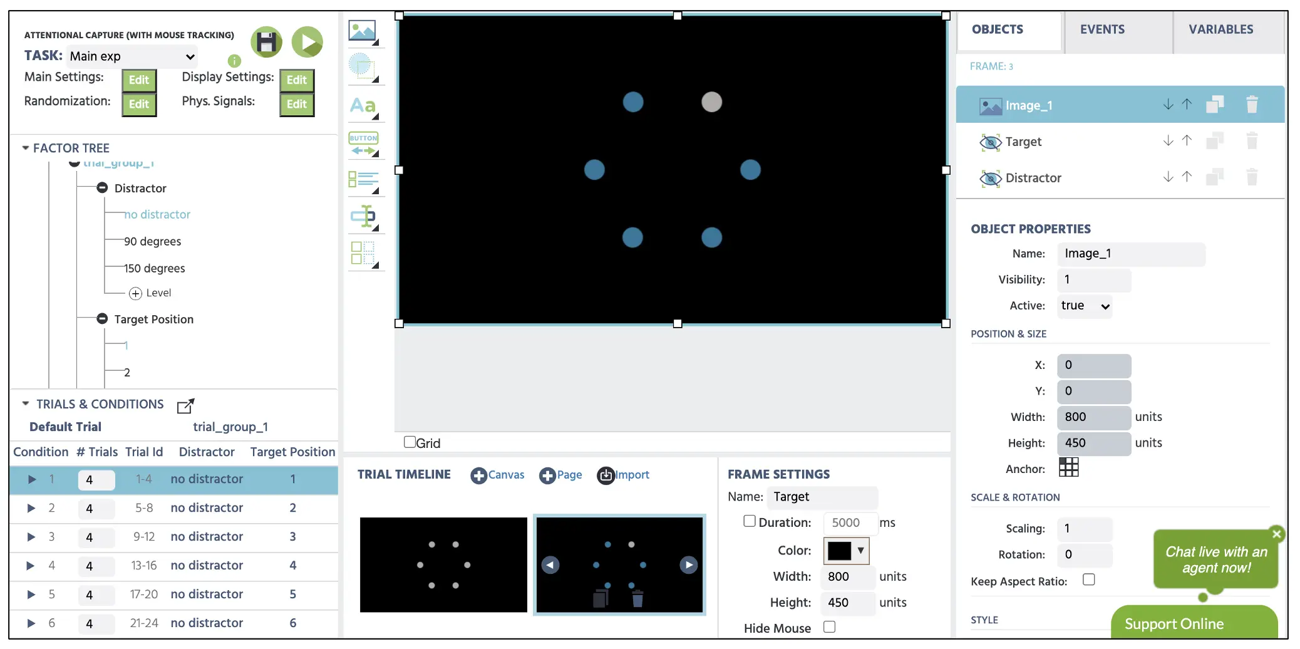Screen dimensions: 1300x649
Task: Collapse the Distractor factor node
Action: (102, 188)
